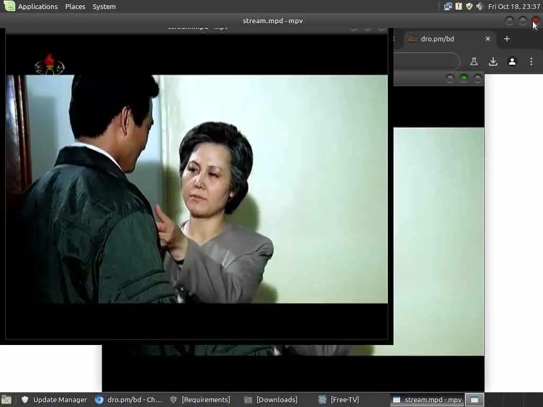Click the front mpv title bar text
This screenshot has height=407, width=543.
273,21
